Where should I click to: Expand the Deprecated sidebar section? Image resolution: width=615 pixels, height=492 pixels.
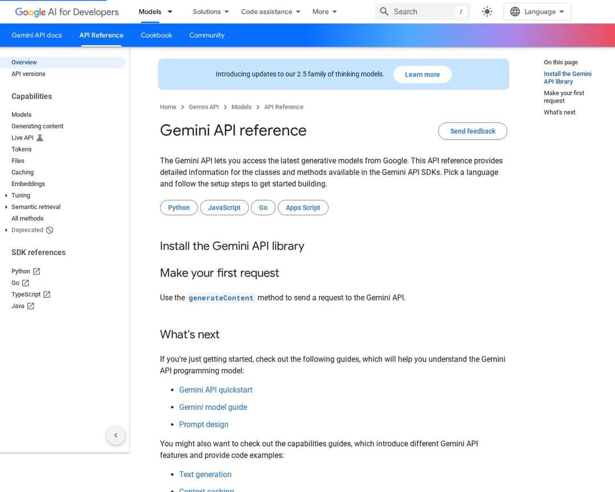[6, 230]
